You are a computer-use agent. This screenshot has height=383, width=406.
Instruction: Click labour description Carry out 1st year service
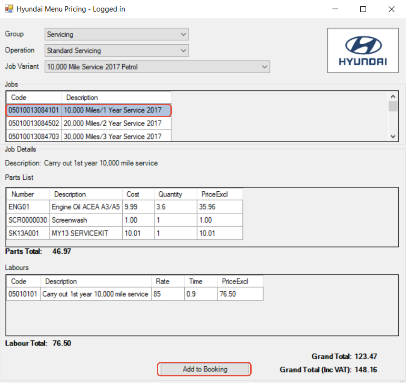[96, 294]
